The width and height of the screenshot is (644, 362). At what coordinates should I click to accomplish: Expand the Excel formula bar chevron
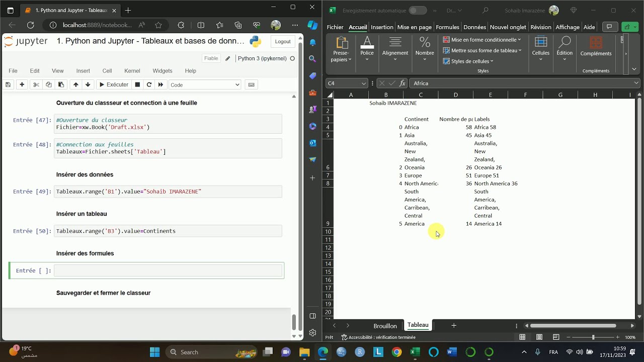click(x=636, y=83)
